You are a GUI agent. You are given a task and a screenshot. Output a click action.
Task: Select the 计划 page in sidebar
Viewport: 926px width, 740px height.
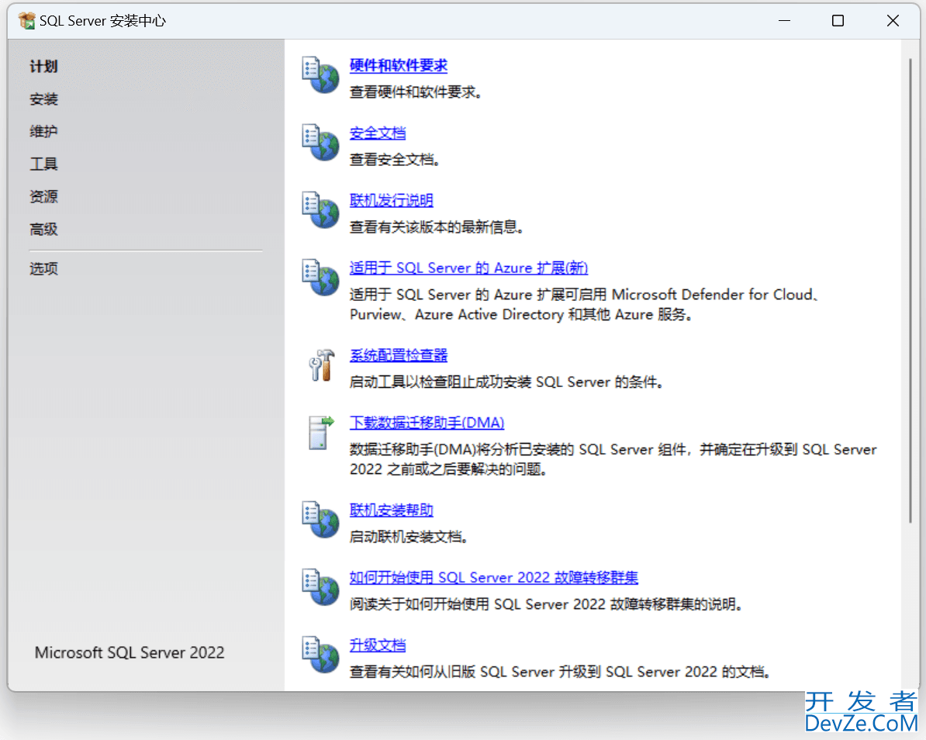point(43,66)
